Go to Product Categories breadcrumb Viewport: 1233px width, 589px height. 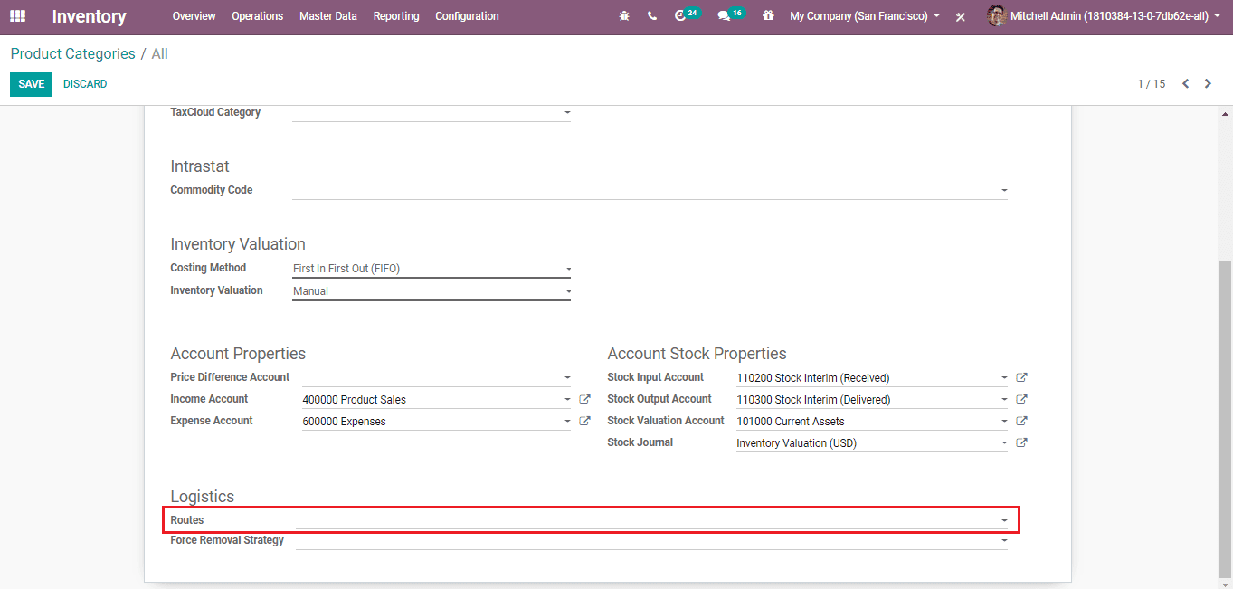point(73,54)
